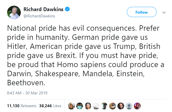Open the first liker avatar beside Likes
The width and height of the screenshot is (172, 112).
tap(71, 106)
